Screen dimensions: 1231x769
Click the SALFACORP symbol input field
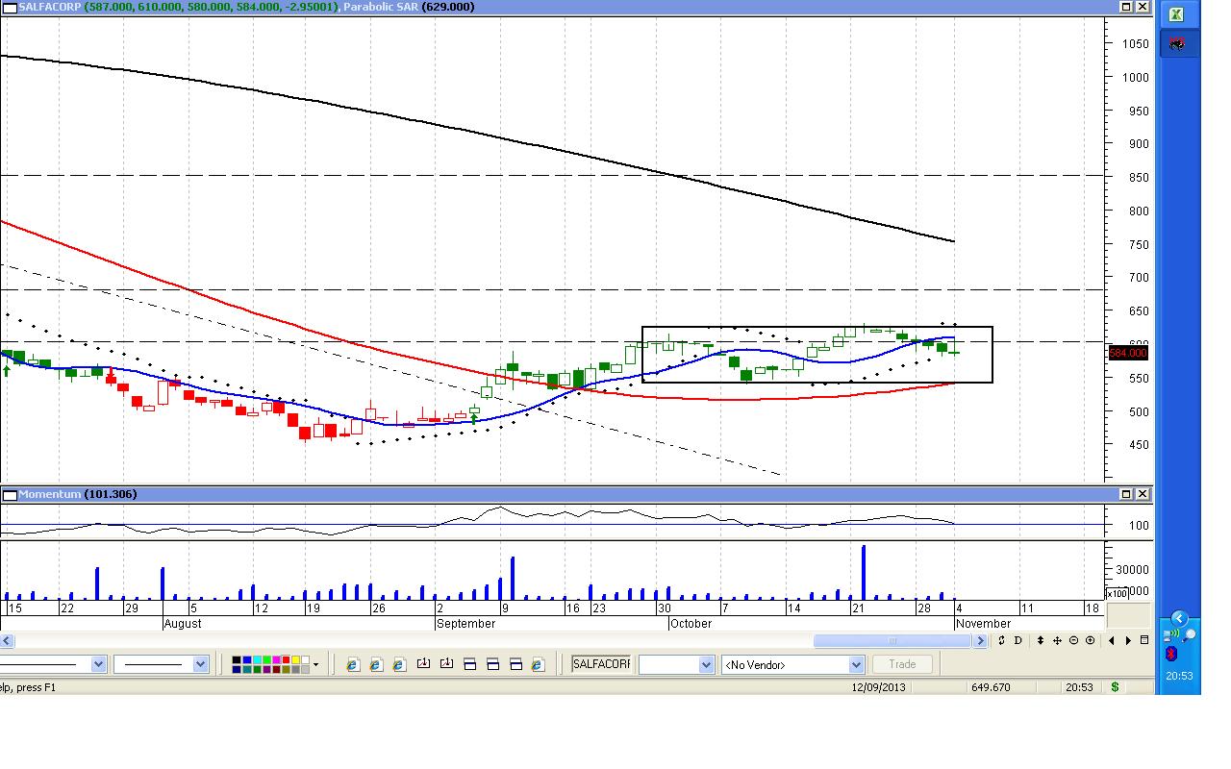601,664
